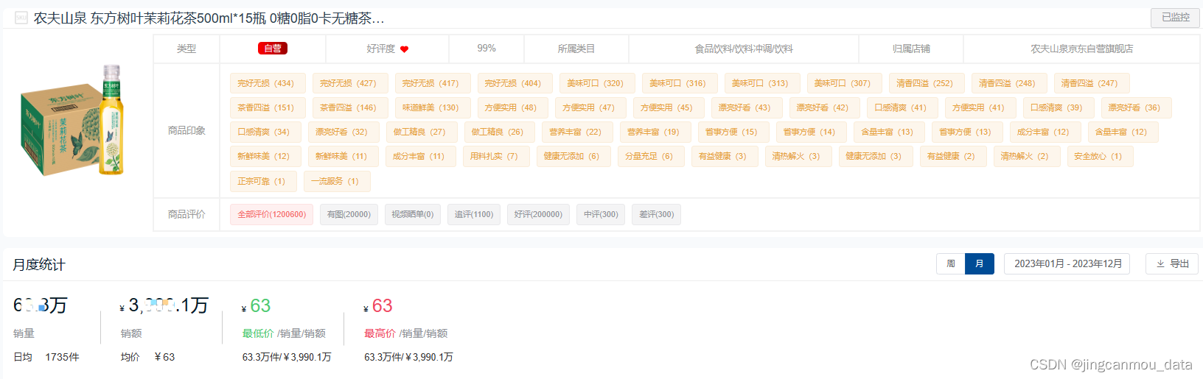Click the 美味可口 (313) tag
The height and width of the screenshot is (379, 1203).
pyautogui.click(x=761, y=83)
